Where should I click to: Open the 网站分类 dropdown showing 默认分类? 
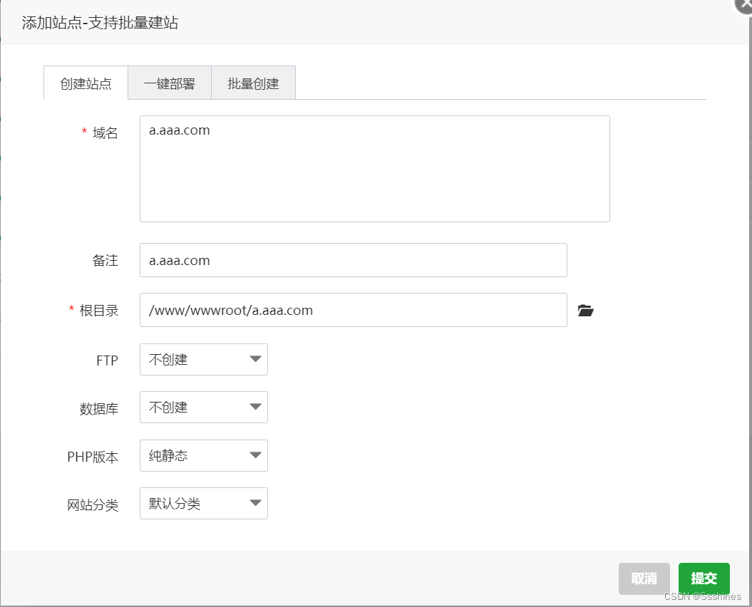point(204,504)
